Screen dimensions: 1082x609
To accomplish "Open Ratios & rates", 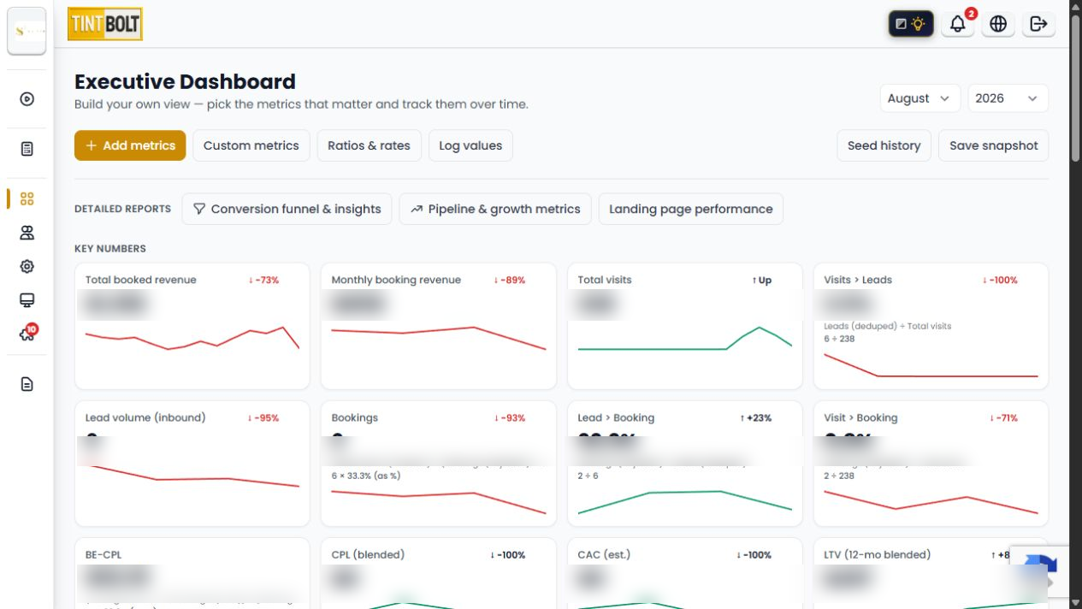I will (370, 145).
